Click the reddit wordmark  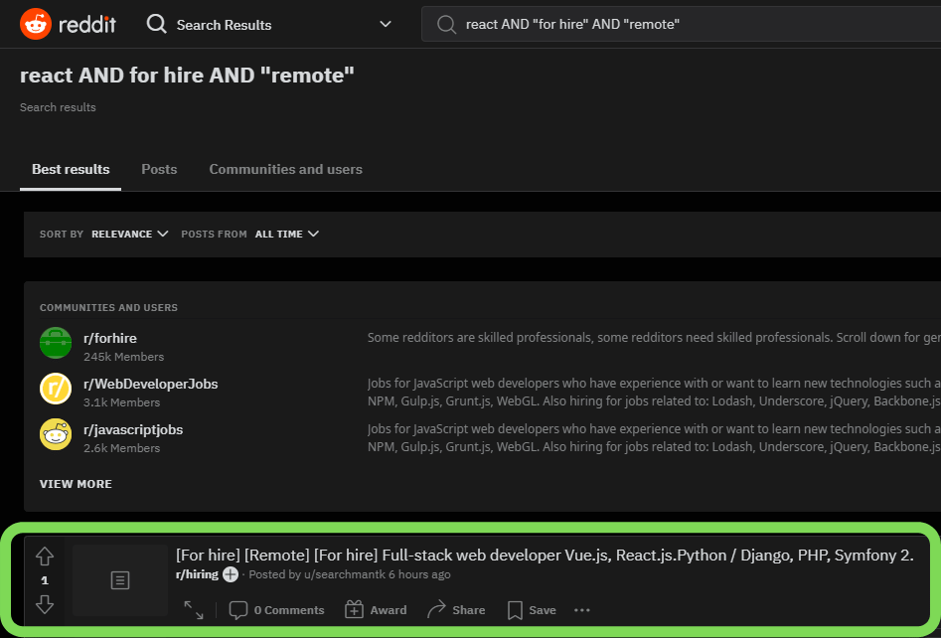pyautogui.click(x=87, y=25)
